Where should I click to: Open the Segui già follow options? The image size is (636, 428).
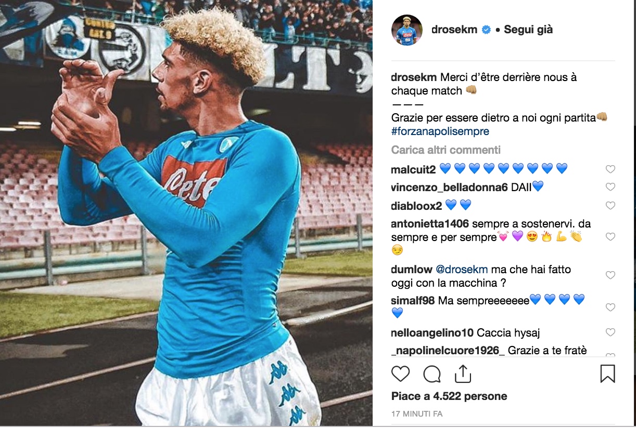coord(528,30)
